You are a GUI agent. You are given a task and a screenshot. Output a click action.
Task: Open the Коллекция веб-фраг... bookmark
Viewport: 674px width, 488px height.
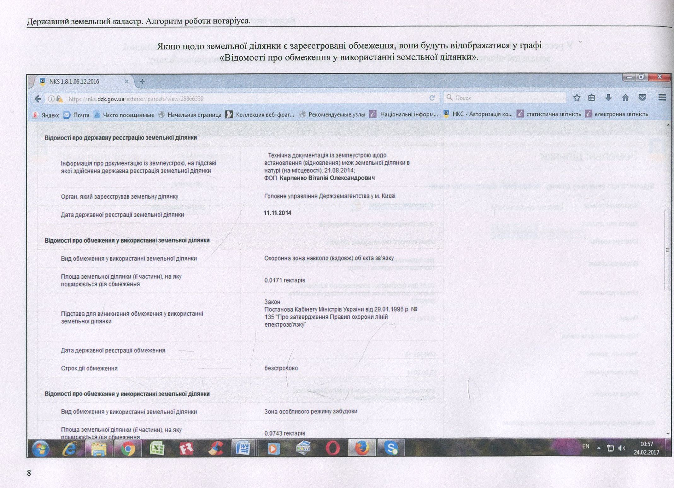pyautogui.click(x=260, y=115)
